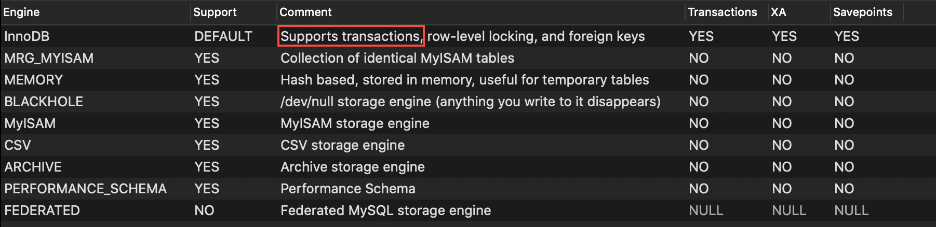Select the CSV engine name cell
Image resolution: width=936 pixels, height=227 pixels.
pyautogui.click(x=18, y=145)
